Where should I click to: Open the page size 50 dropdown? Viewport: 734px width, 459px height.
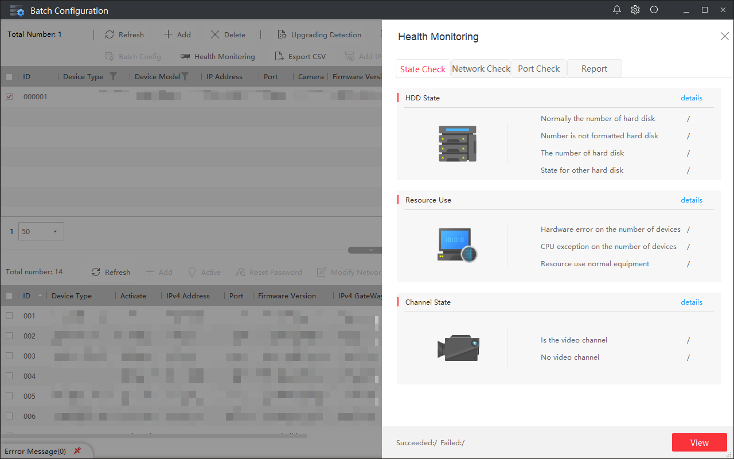click(x=41, y=231)
